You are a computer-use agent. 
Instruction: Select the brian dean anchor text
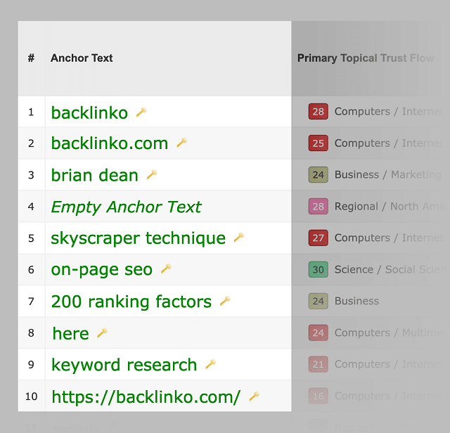point(94,175)
